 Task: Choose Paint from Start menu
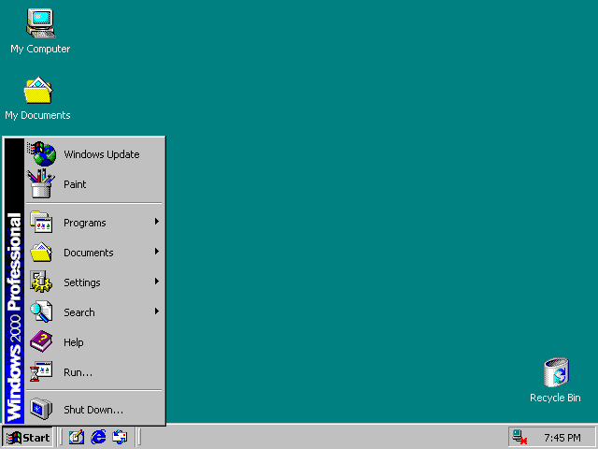tap(94, 184)
